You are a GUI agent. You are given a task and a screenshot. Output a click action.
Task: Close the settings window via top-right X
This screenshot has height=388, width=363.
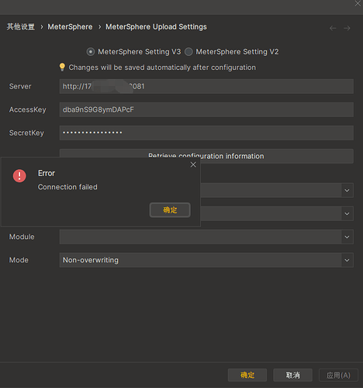[358, 4]
